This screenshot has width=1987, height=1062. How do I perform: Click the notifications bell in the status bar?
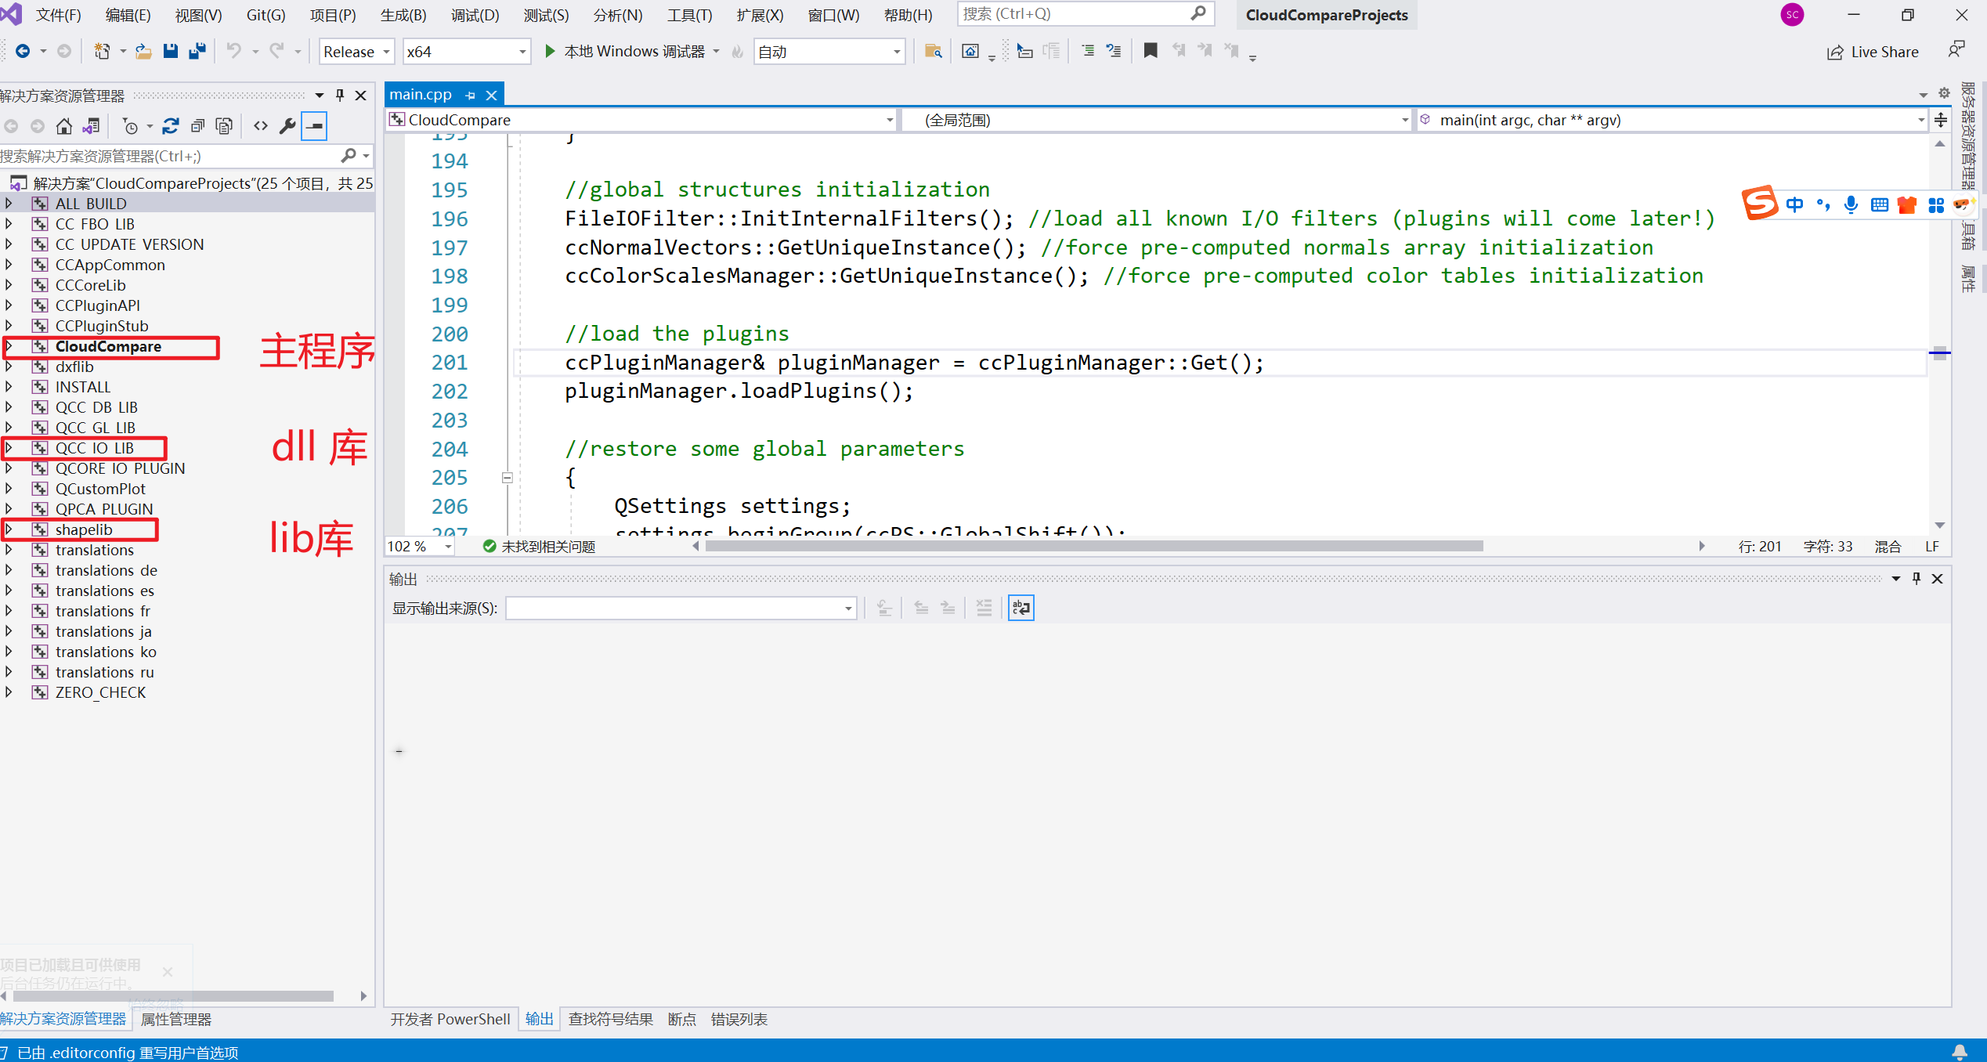[x=1960, y=1052]
